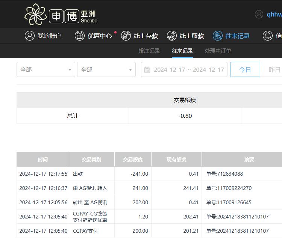Click the 交易额度 column header in table
The height and width of the screenshot is (238, 282).
tap(133, 160)
